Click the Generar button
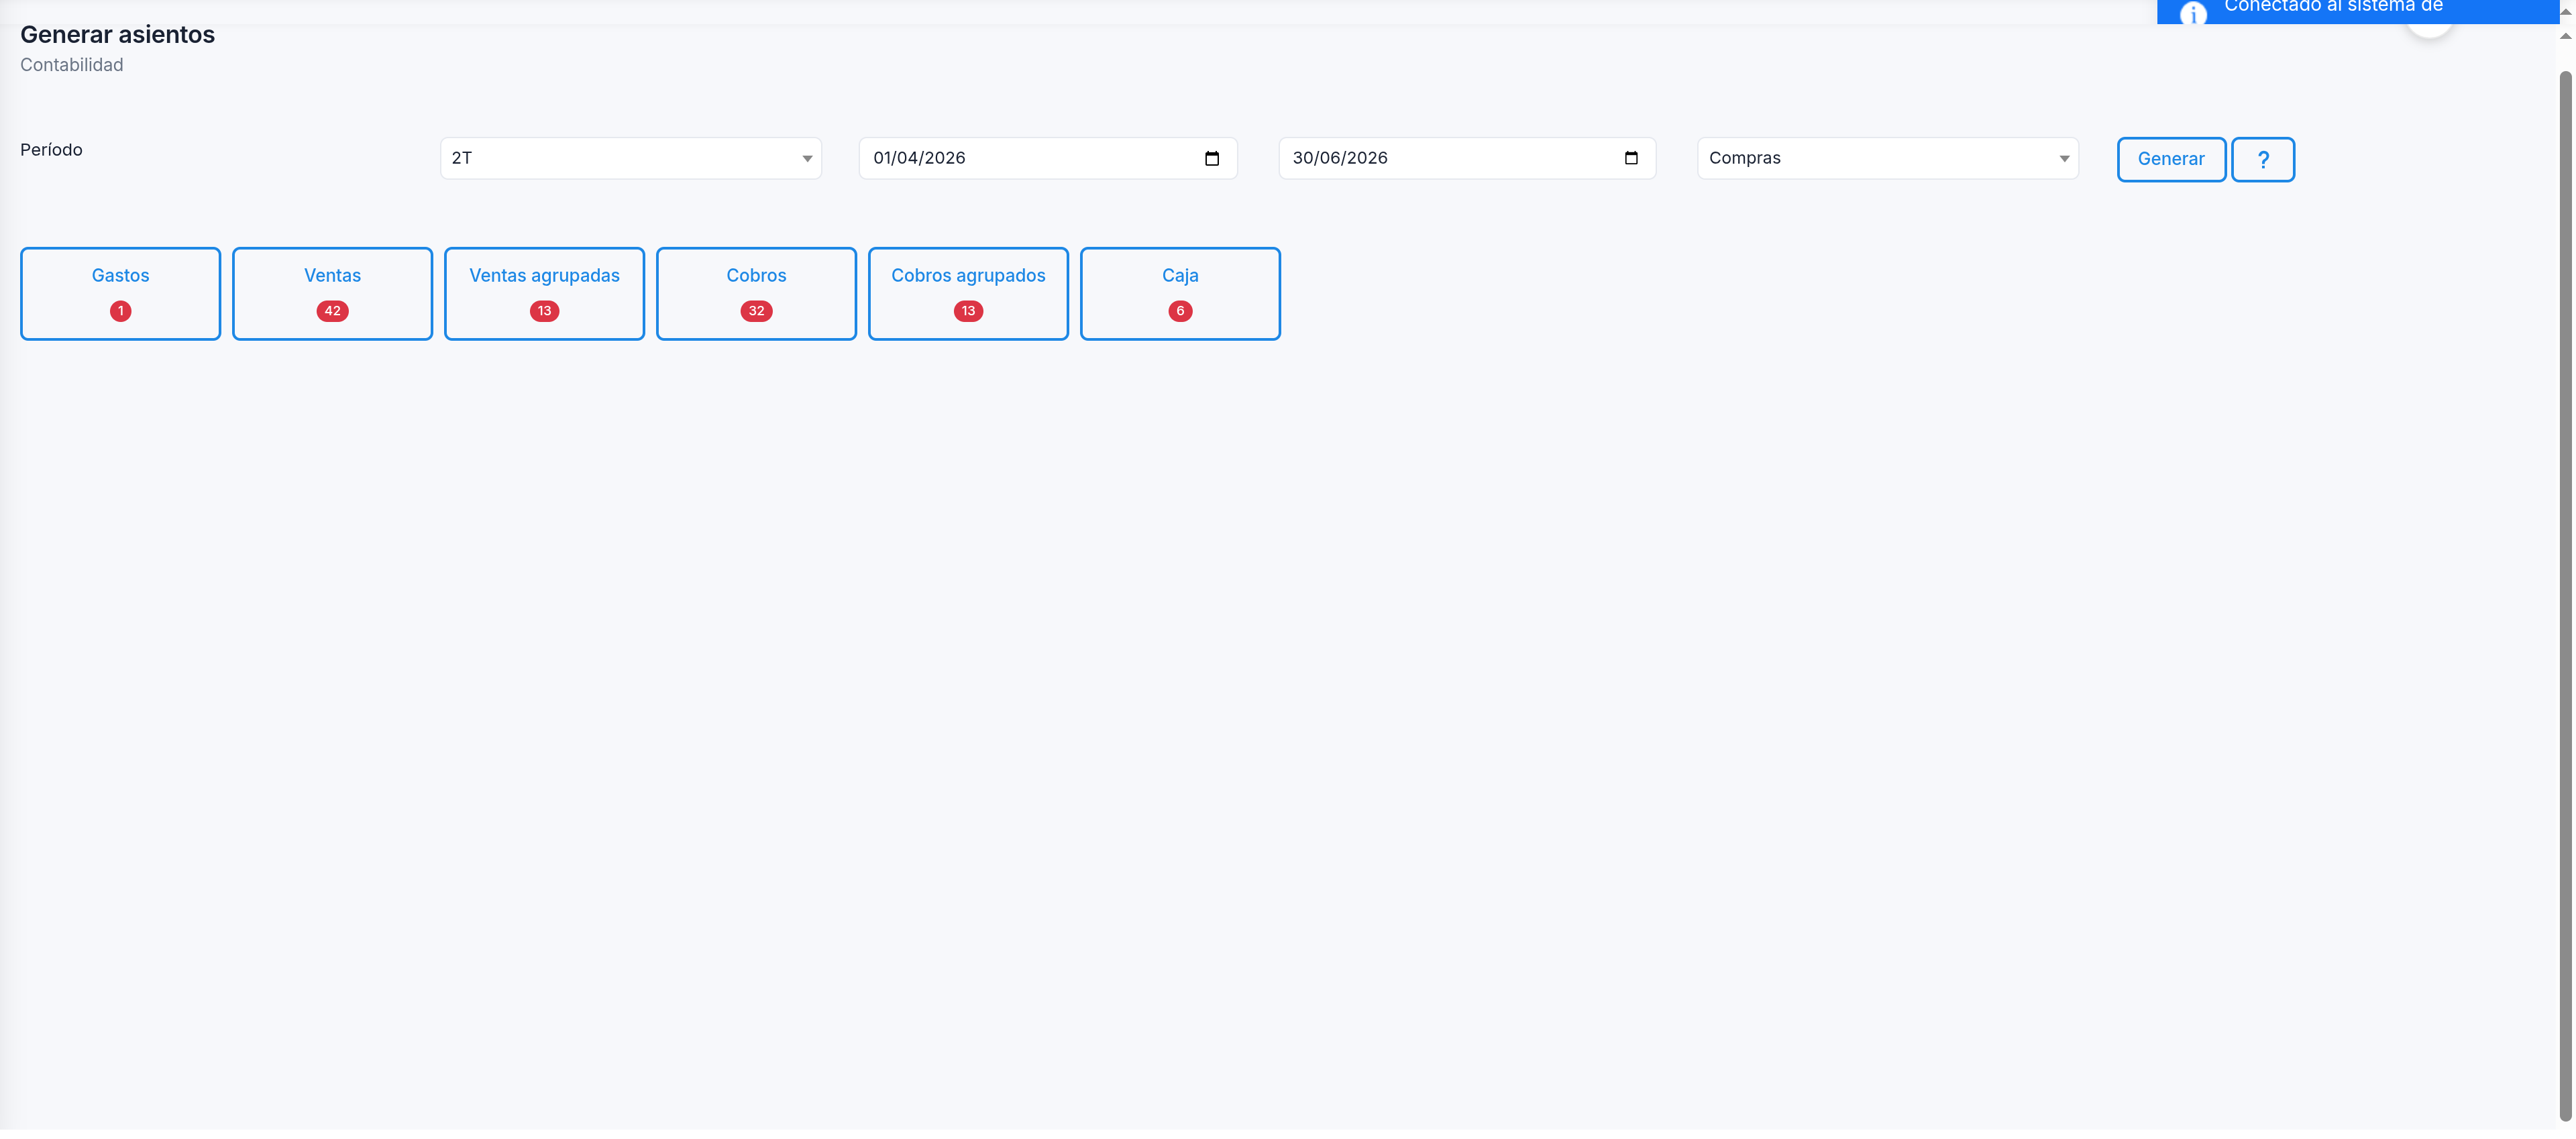This screenshot has width=2576, height=1139. click(x=2171, y=159)
